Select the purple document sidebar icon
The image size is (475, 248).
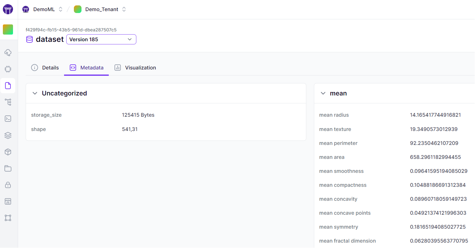tap(8, 85)
